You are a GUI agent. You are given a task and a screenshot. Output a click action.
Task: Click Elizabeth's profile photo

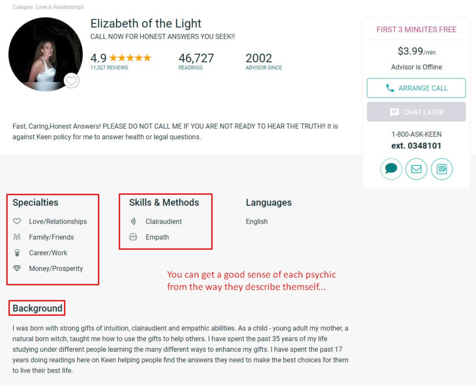click(46, 54)
